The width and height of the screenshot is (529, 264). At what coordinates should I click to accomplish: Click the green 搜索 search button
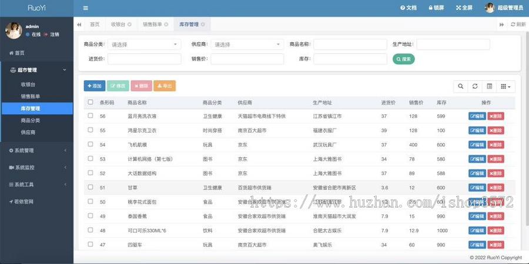[x=403, y=59]
